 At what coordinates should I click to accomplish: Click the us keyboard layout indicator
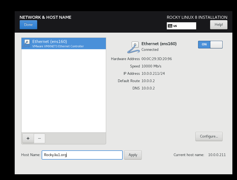(x=181, y=26)
